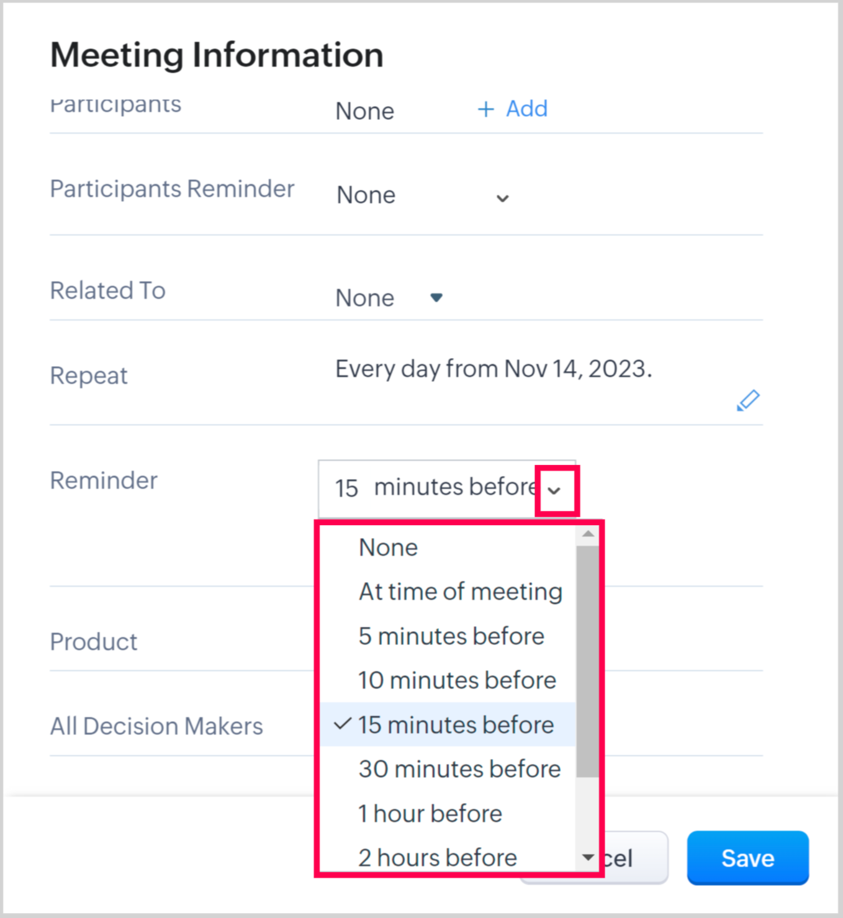Image resolution: width=843 pixels, height=918 pixels.
Task: Click the pencil edit icon for Repeat
Action: [x=748, y=400]
